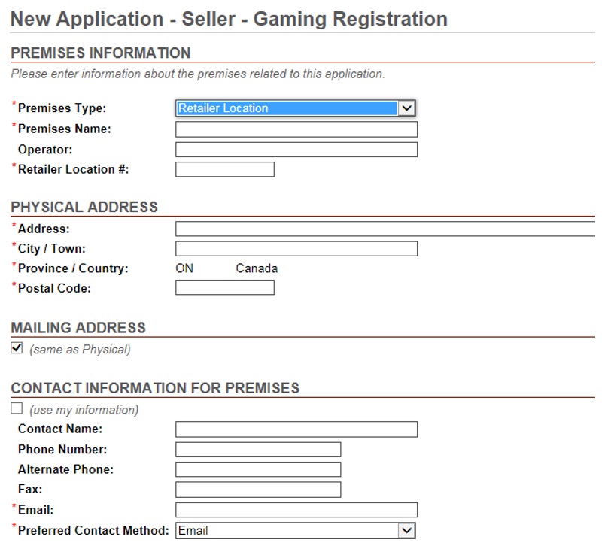Image resolution: width=611 pixels, height=549 pixels.
Task: Click the Alternate Phone field
Action: point(258,469)
